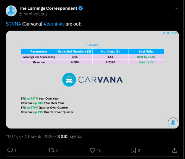Share the tweet using the upload icon
The width and height of the screenshot is (185, 159).
pos(174,150)
